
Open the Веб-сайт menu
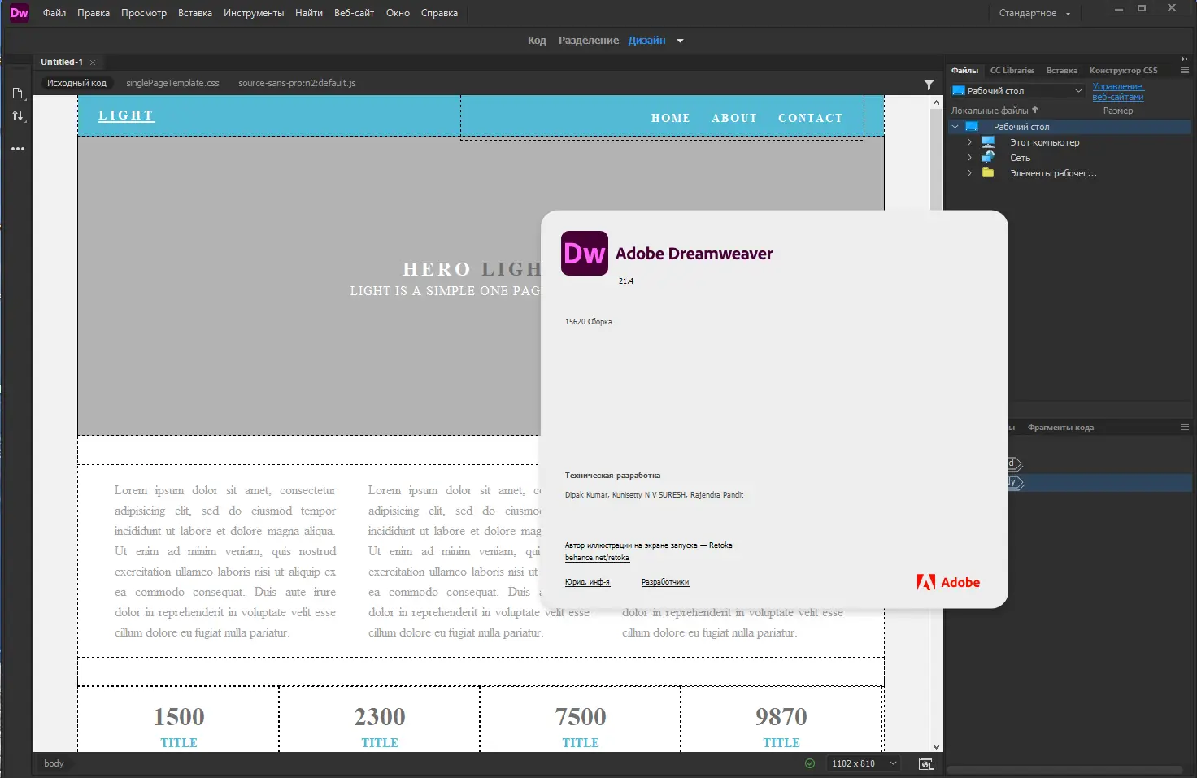354,13
